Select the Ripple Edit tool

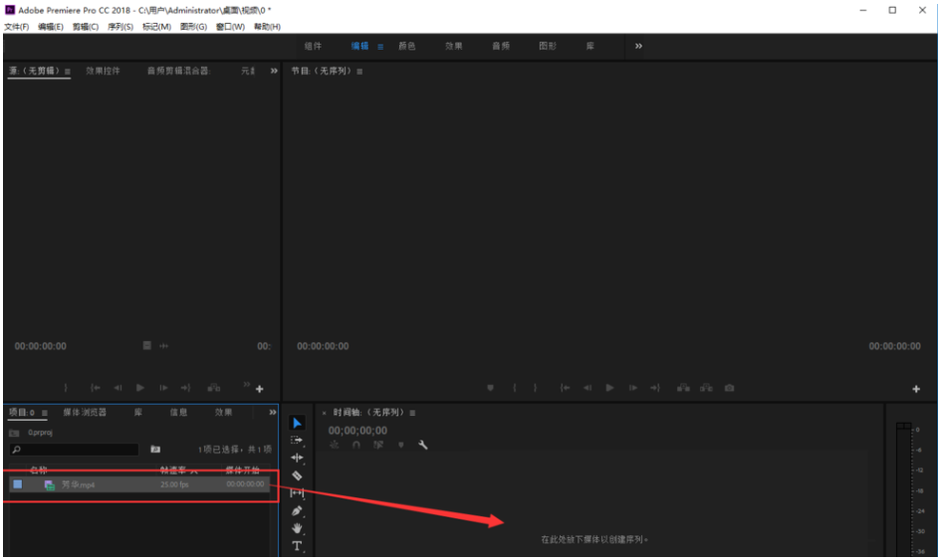coord(297,458)
